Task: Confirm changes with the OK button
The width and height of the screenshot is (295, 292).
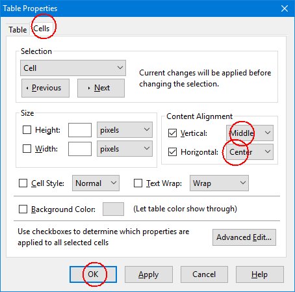Action: [93, 274]
